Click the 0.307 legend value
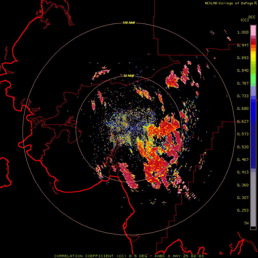The width and height of the screenshot is (258, 258). pos(243,198)
